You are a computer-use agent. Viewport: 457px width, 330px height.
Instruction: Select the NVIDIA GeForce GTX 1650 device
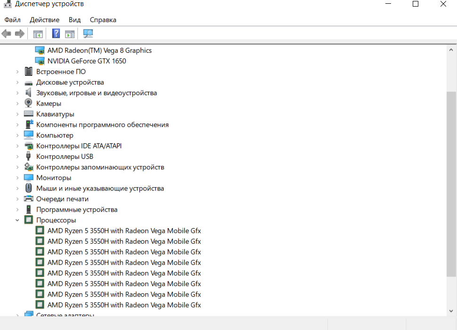(x=87, y=61)
